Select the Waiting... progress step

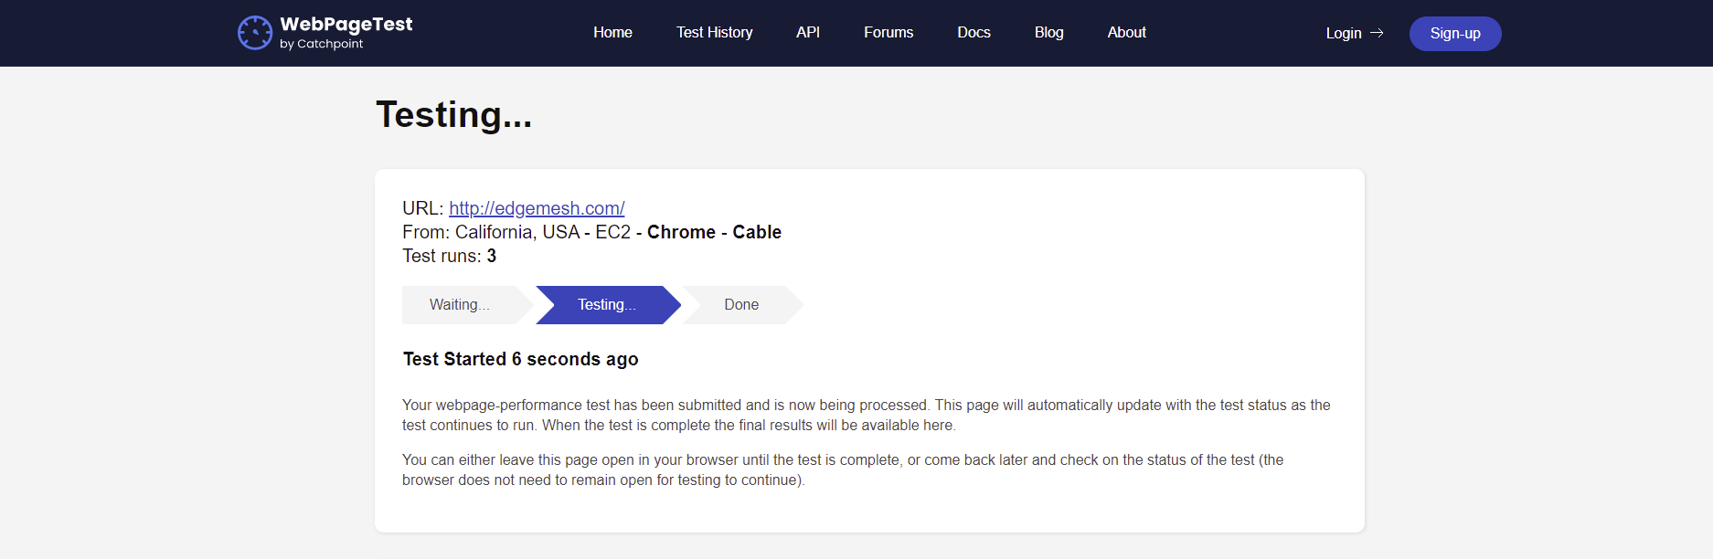coord(467,305)
